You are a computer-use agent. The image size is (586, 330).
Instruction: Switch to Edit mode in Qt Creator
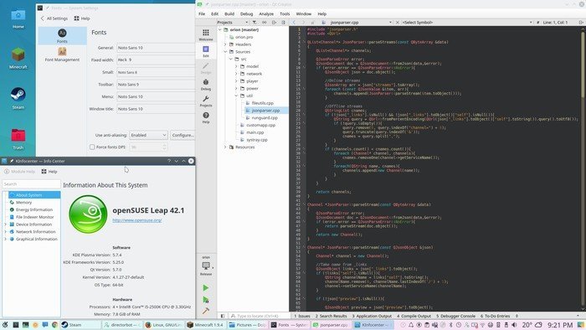[206, 52]
